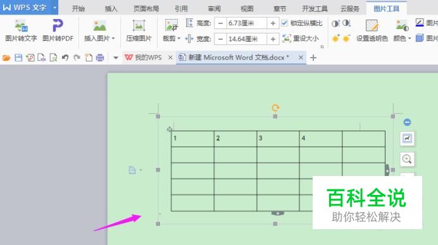This screenshot has width=438, height=245.
Task: Click the new document icon
Action: click(89, 58)
